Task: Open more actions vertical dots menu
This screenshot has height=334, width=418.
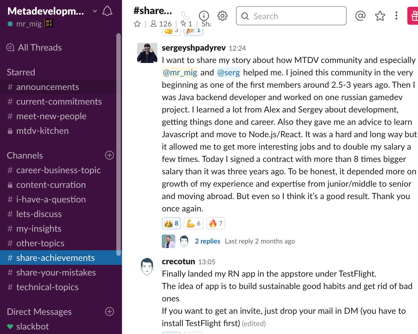Action: coord(396,16)
